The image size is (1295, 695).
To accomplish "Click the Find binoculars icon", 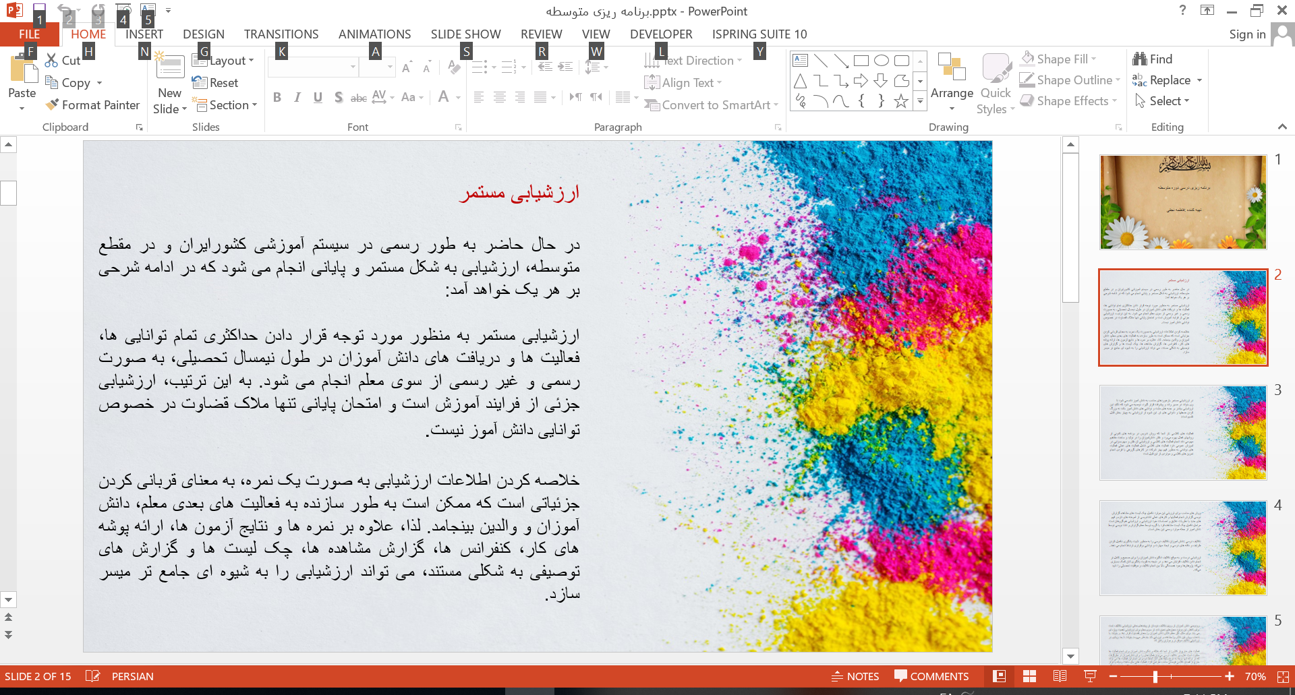I will pos(1140,59).
